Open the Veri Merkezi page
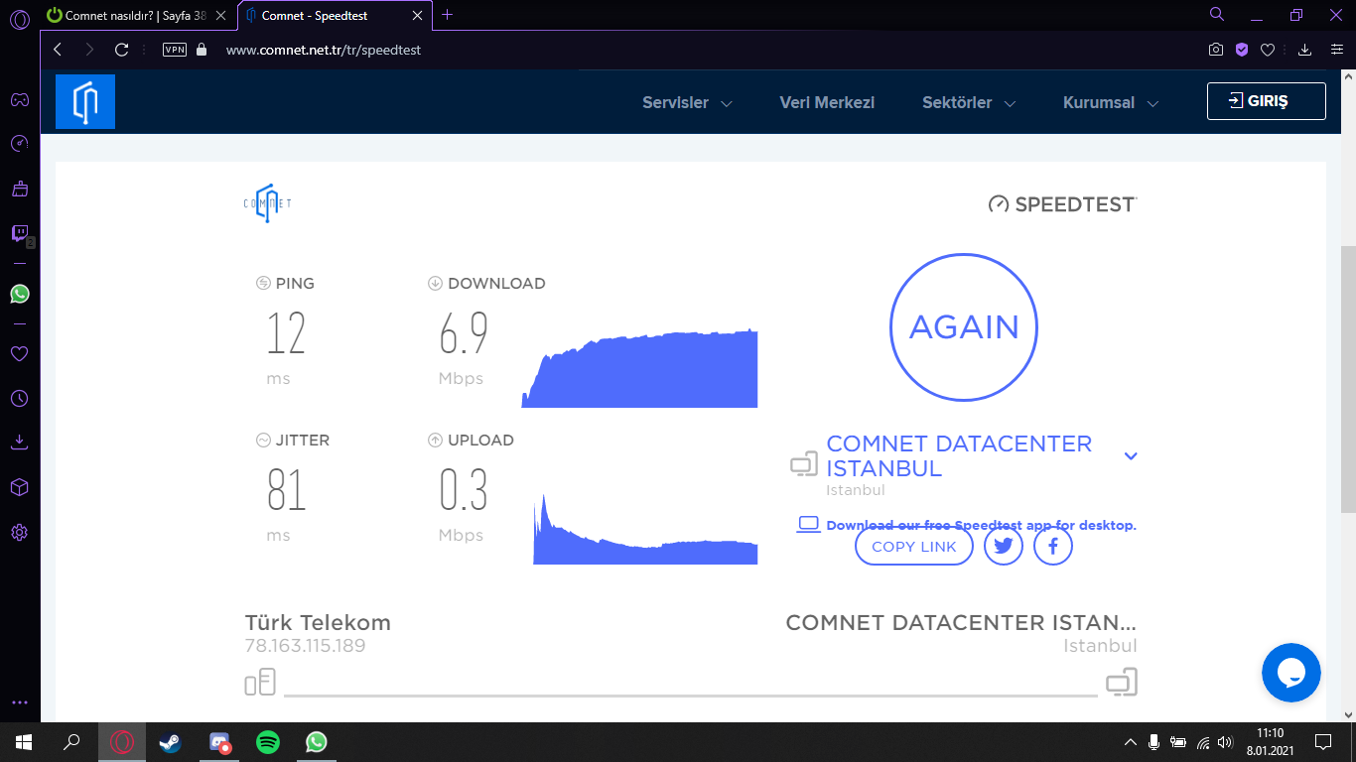Screen dimensions: 1356x762 coord(827,102)
